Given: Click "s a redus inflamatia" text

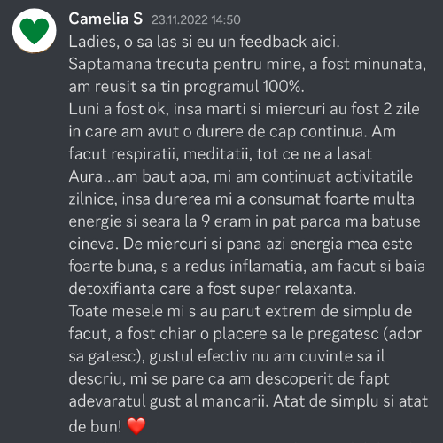Looking at the screenshot, I should [232, 266].
